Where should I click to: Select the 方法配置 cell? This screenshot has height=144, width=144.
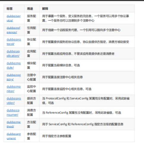[x=31, y=124]
